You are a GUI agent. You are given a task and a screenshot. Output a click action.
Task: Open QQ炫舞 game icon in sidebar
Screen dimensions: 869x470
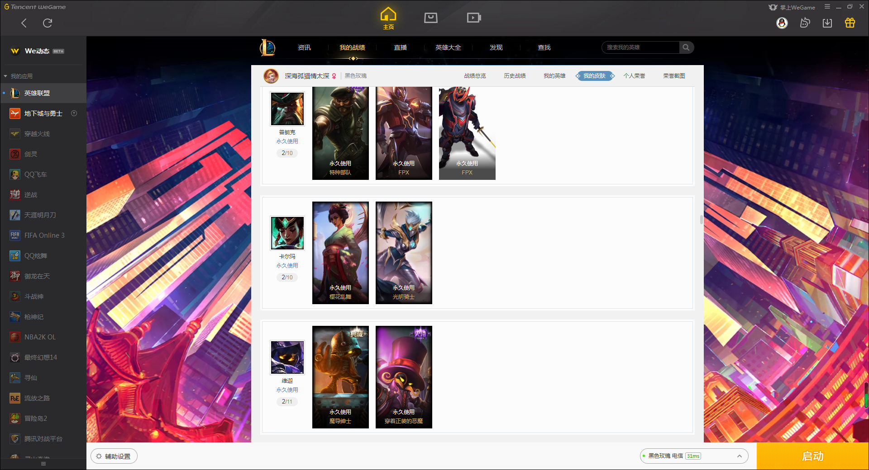15,256
